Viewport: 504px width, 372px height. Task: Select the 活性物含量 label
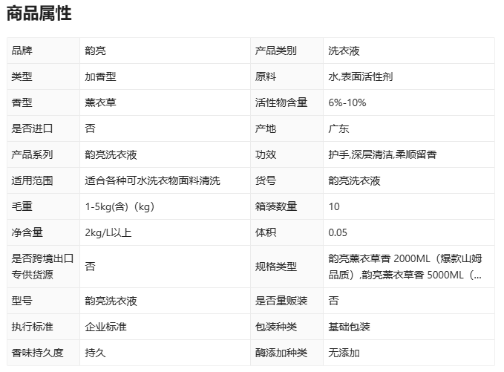pyautogui.click(x=281, y=102)
